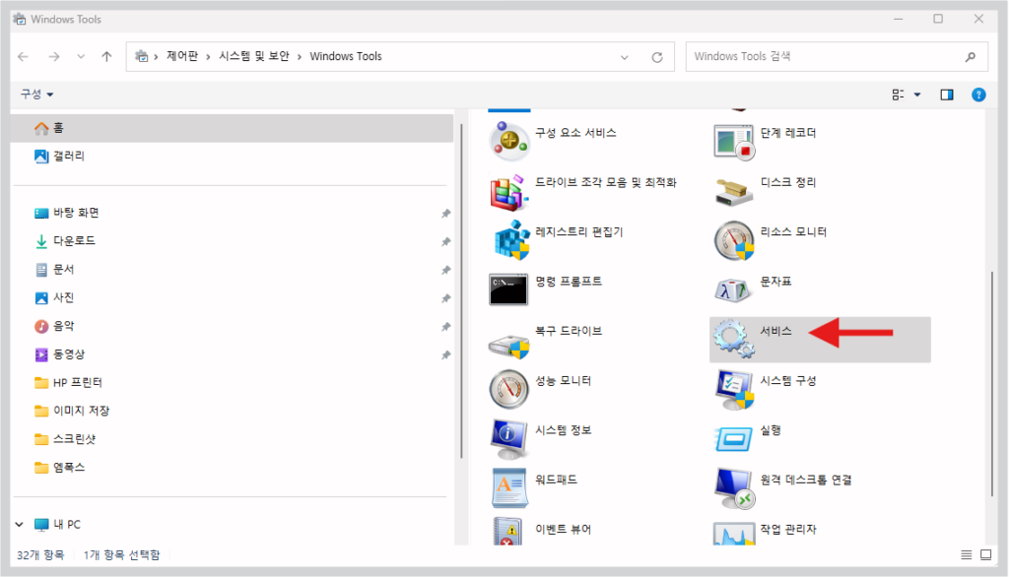Click the navigation pane scrollbar
The image size is (1009, 577).
pos(461,290)
